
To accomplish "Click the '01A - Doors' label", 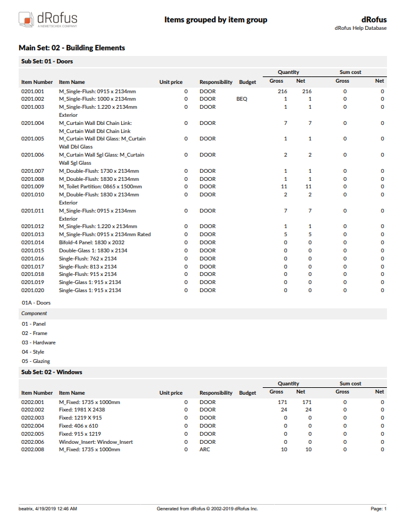I will (x=36, y=303).
